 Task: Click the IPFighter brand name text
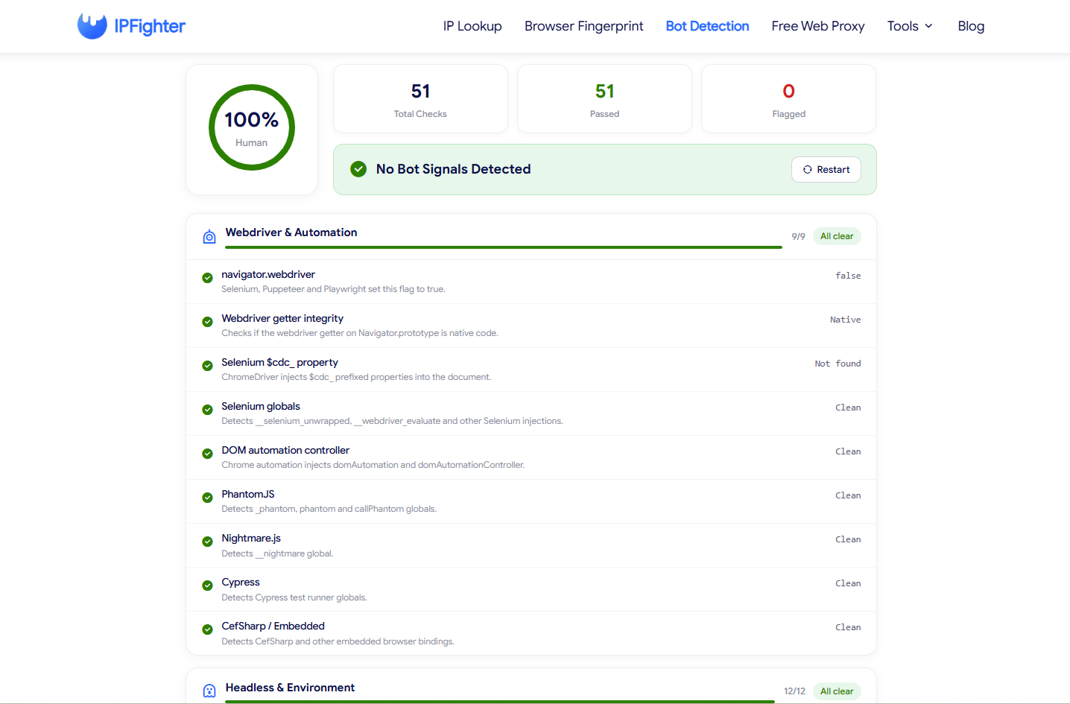click(150, 26)
